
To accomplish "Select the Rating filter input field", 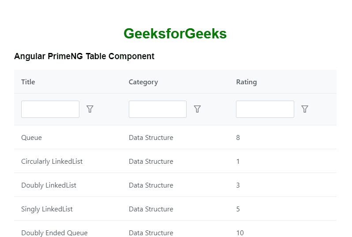I will (x=265, y=109).
